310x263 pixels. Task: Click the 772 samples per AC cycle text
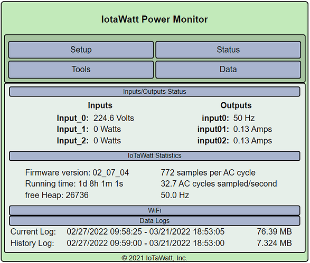point(208,173)
